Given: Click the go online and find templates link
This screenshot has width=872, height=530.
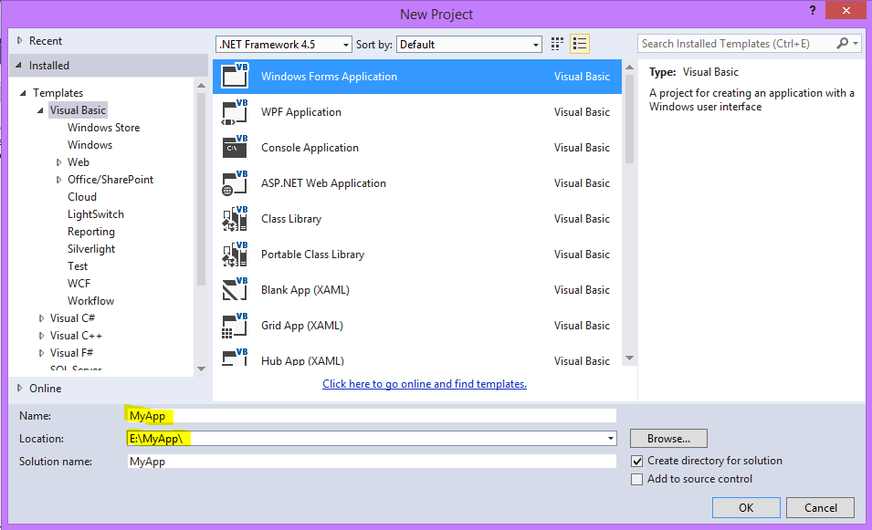Looking at the screenshot, I should click(x=425, y=383).
